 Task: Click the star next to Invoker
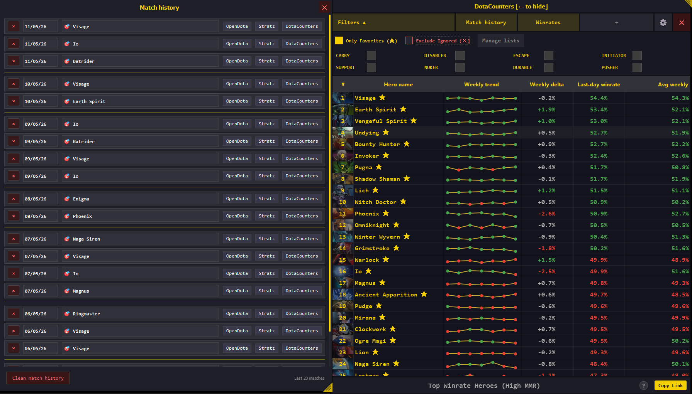pos(386,155)
